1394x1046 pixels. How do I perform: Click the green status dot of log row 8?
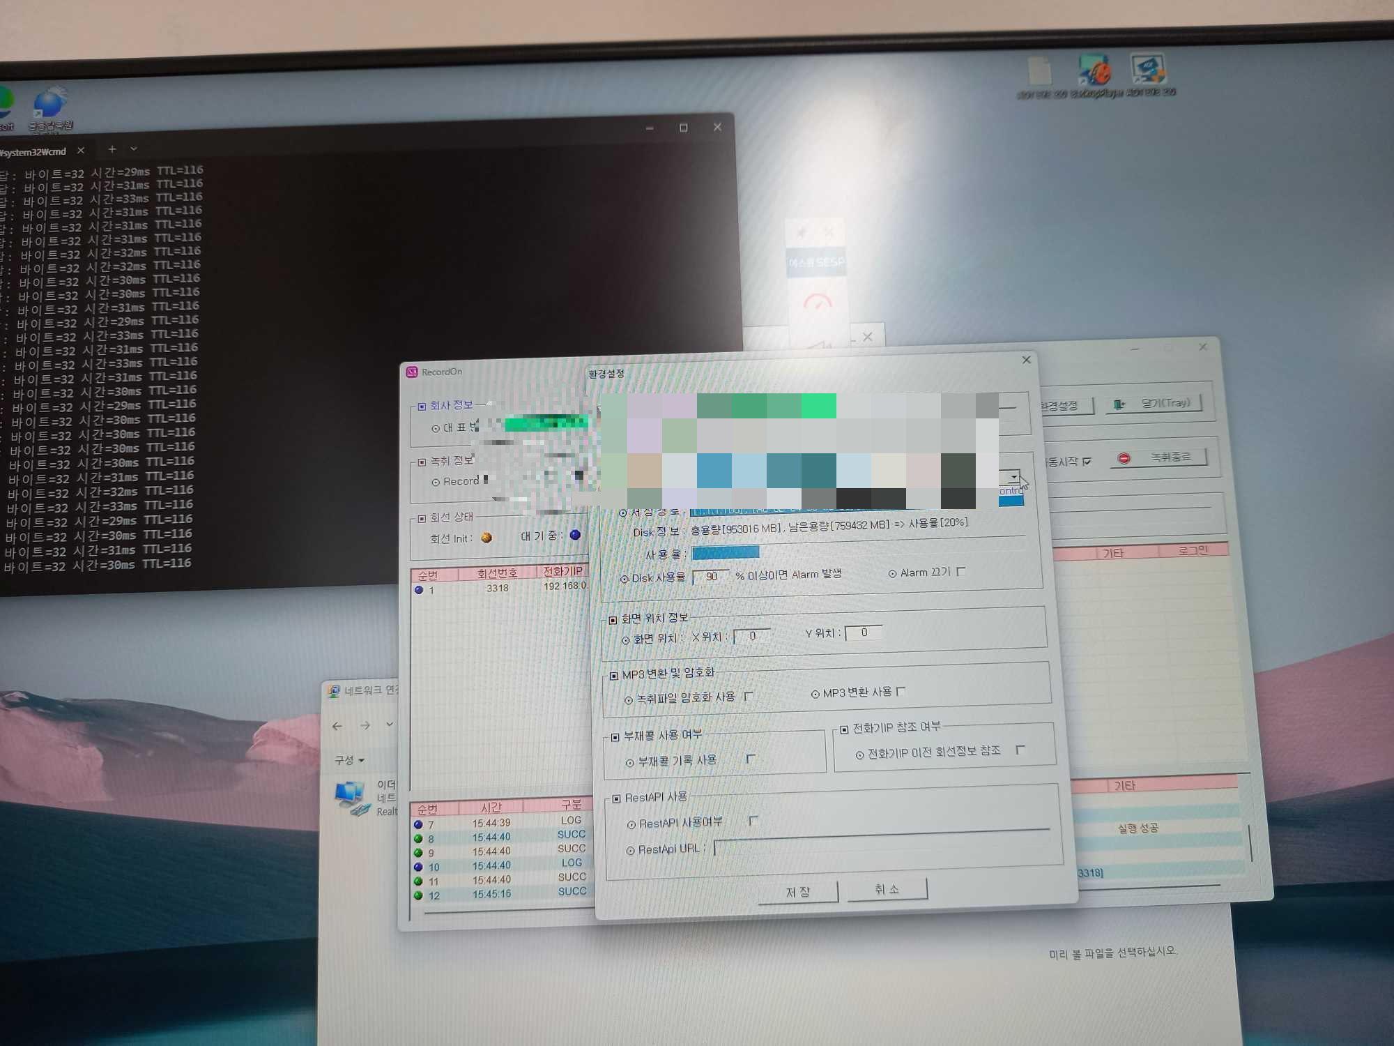[x=418, y=839]
